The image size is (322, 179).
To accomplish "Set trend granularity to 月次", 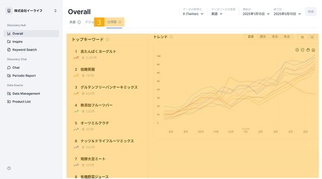I will (x=275, y=37).
